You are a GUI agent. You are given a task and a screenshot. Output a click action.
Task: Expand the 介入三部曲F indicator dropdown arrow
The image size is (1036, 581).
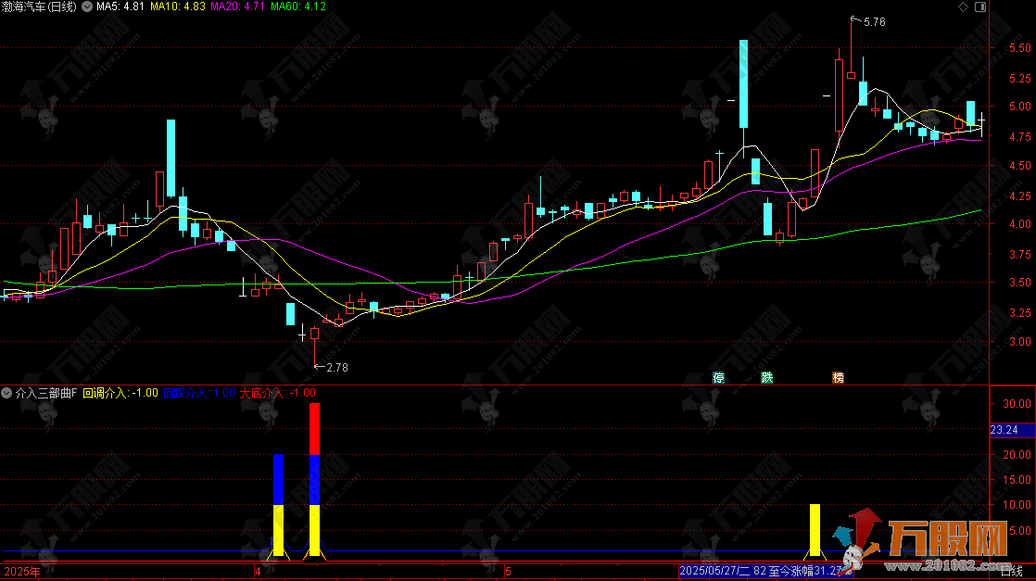point(6,393)
